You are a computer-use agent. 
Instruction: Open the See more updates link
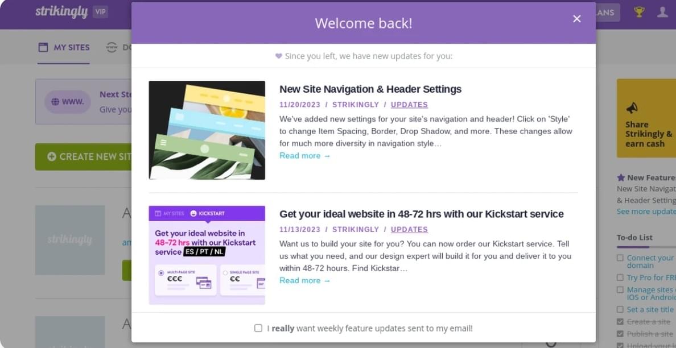pyautogui.click(x=646, y=212)
